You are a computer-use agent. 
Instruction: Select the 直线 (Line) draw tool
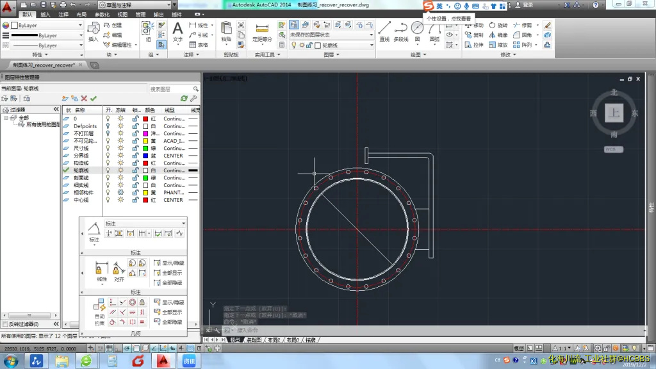pos(384,31)
